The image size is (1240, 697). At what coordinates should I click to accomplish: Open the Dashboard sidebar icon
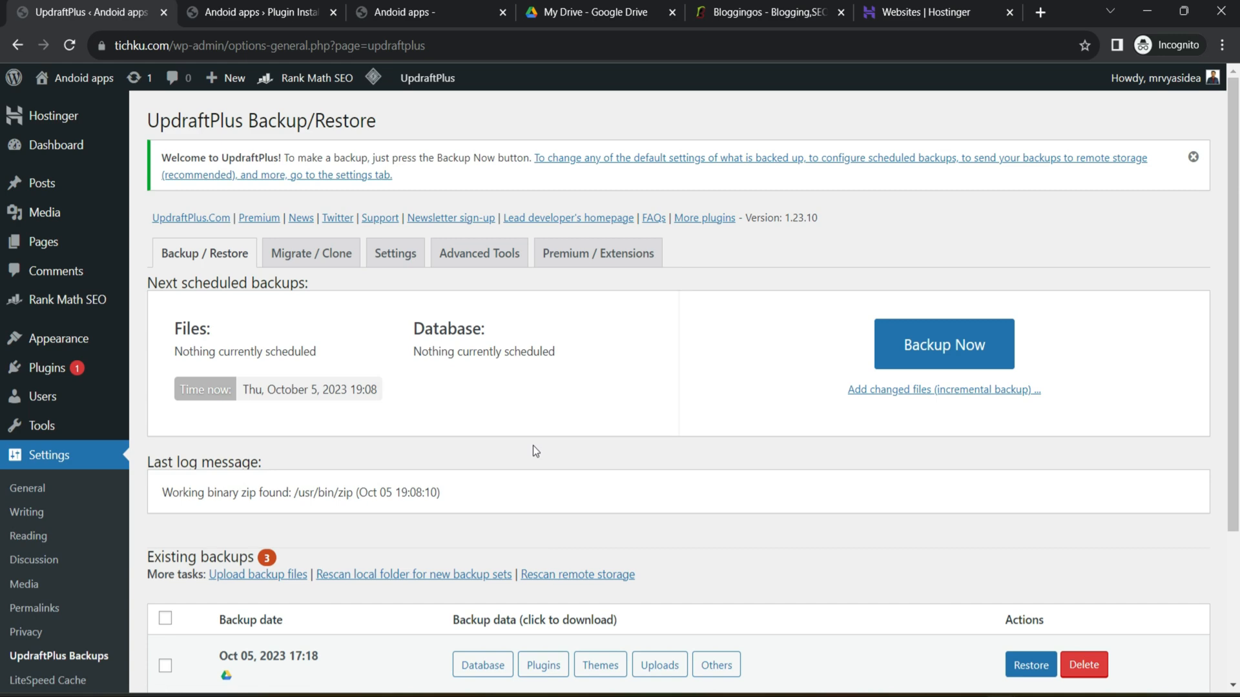(14, 145)
